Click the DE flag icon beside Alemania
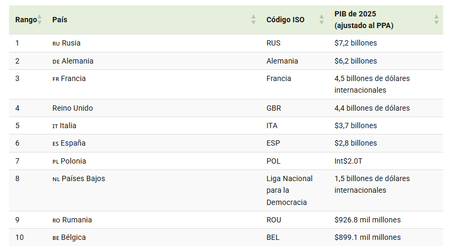 click(x=56, y=61)
